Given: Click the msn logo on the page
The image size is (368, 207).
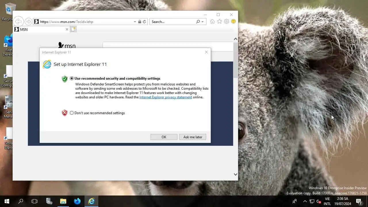Looking at the screenshot, I should [67, 45].
